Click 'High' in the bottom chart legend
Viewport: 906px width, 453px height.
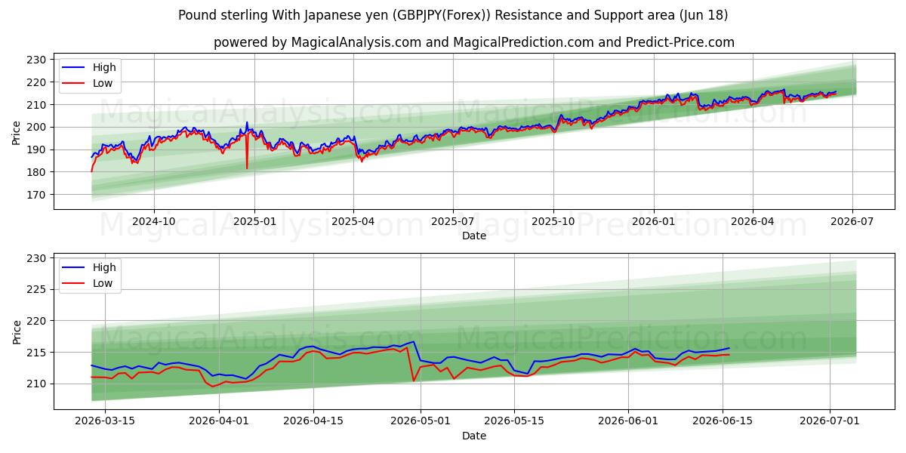click(104, 267)
